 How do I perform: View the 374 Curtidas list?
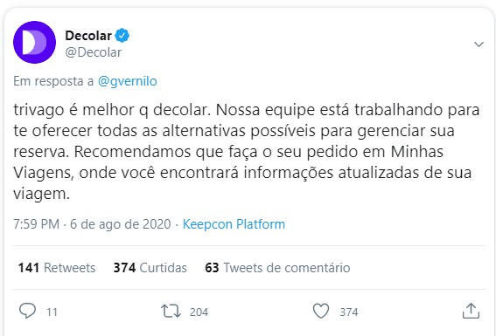(150, 268)
